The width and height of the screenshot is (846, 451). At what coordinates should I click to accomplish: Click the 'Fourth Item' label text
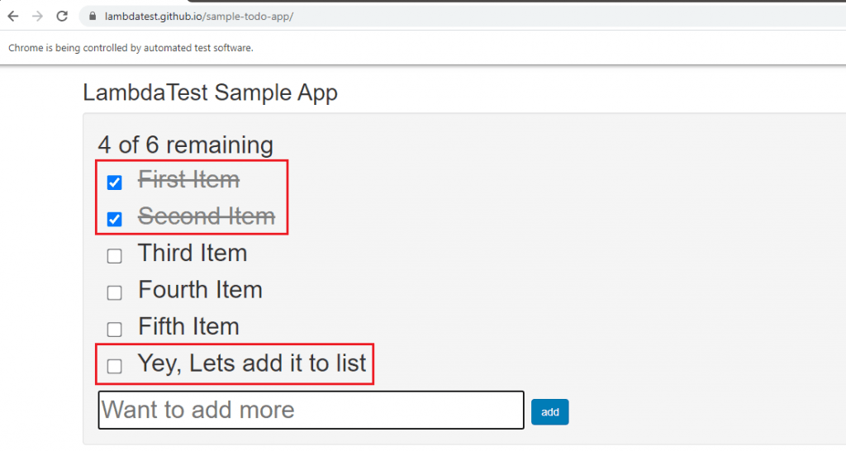[x=200, y=290]
